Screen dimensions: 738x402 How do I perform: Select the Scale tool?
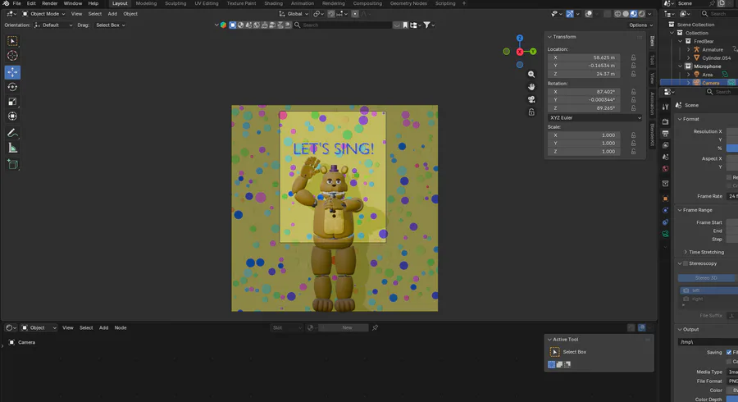12,103
